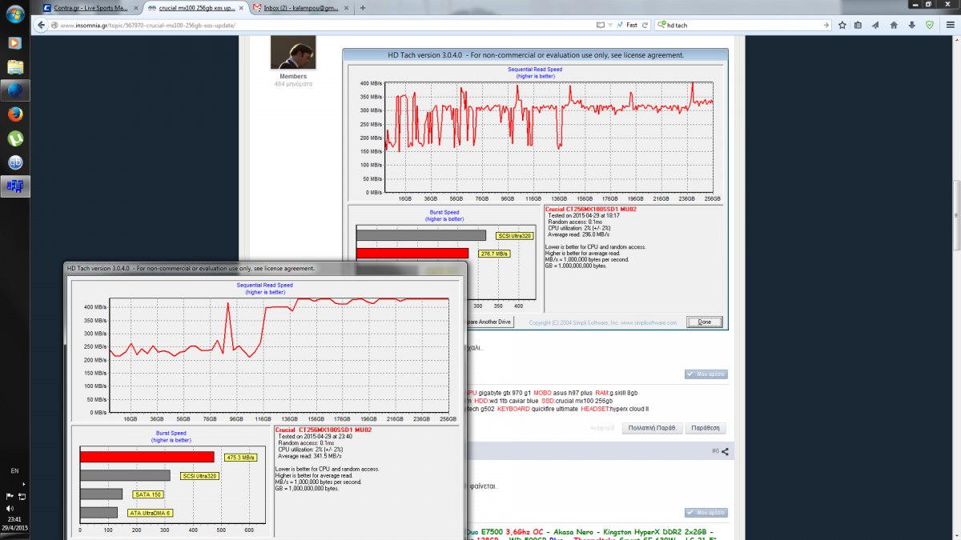This screenshot has width=961, height=540.
Task: Open a new browser tab
Action: (x=363, y=8)
